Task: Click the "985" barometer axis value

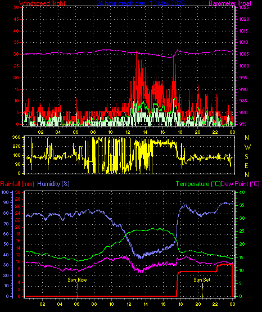Action: pyautogui.click(x=243, y=101)
